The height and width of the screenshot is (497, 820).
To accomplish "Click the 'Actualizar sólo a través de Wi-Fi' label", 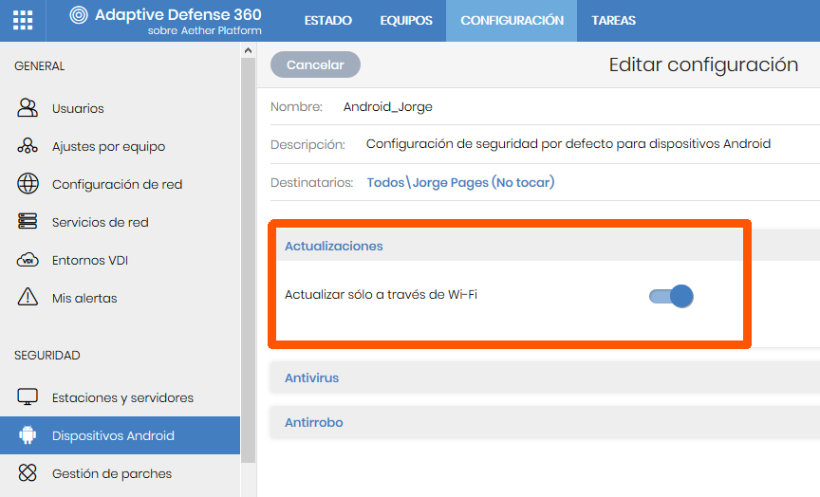I will (381, 295).
